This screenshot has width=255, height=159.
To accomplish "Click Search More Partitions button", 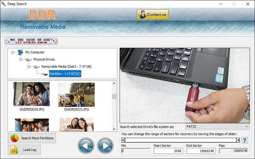I will 32,138.
